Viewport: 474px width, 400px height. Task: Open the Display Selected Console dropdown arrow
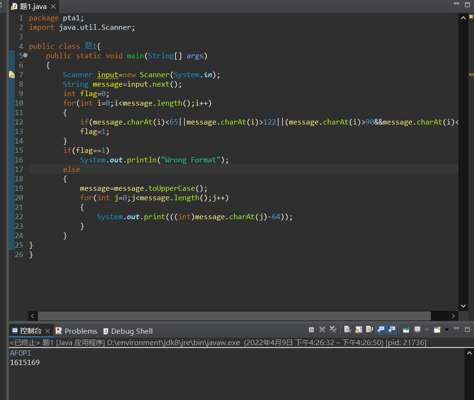(426, 329)
